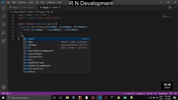The width and height of the screenshot is (178, 100).
Task: Split the editor to the right
Action: 170,7
